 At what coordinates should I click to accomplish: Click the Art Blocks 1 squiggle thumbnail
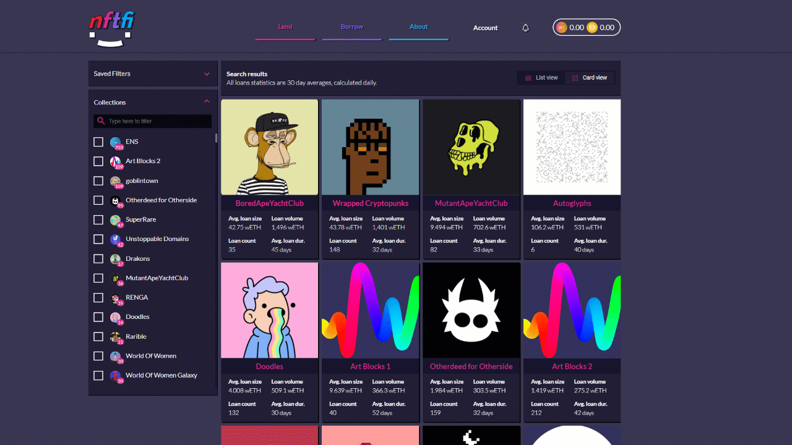[x=371, y=310]
